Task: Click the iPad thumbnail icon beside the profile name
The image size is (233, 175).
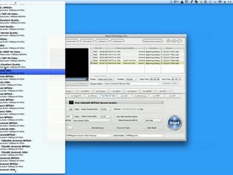Action: pos(71,103)
